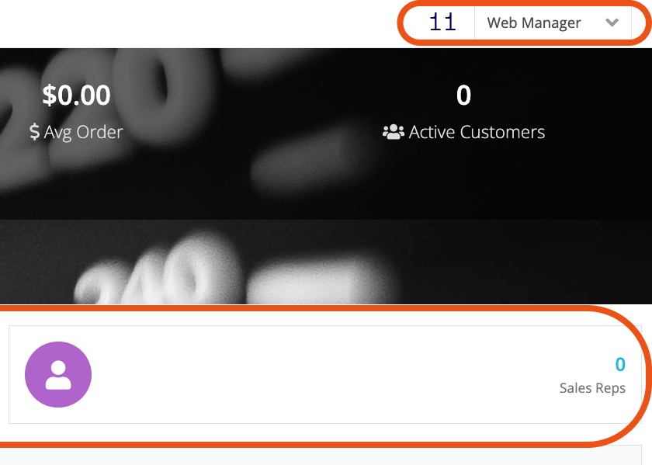The image size is (652, 465).
Task: Select the Sales Reps label
Action: 592,388
